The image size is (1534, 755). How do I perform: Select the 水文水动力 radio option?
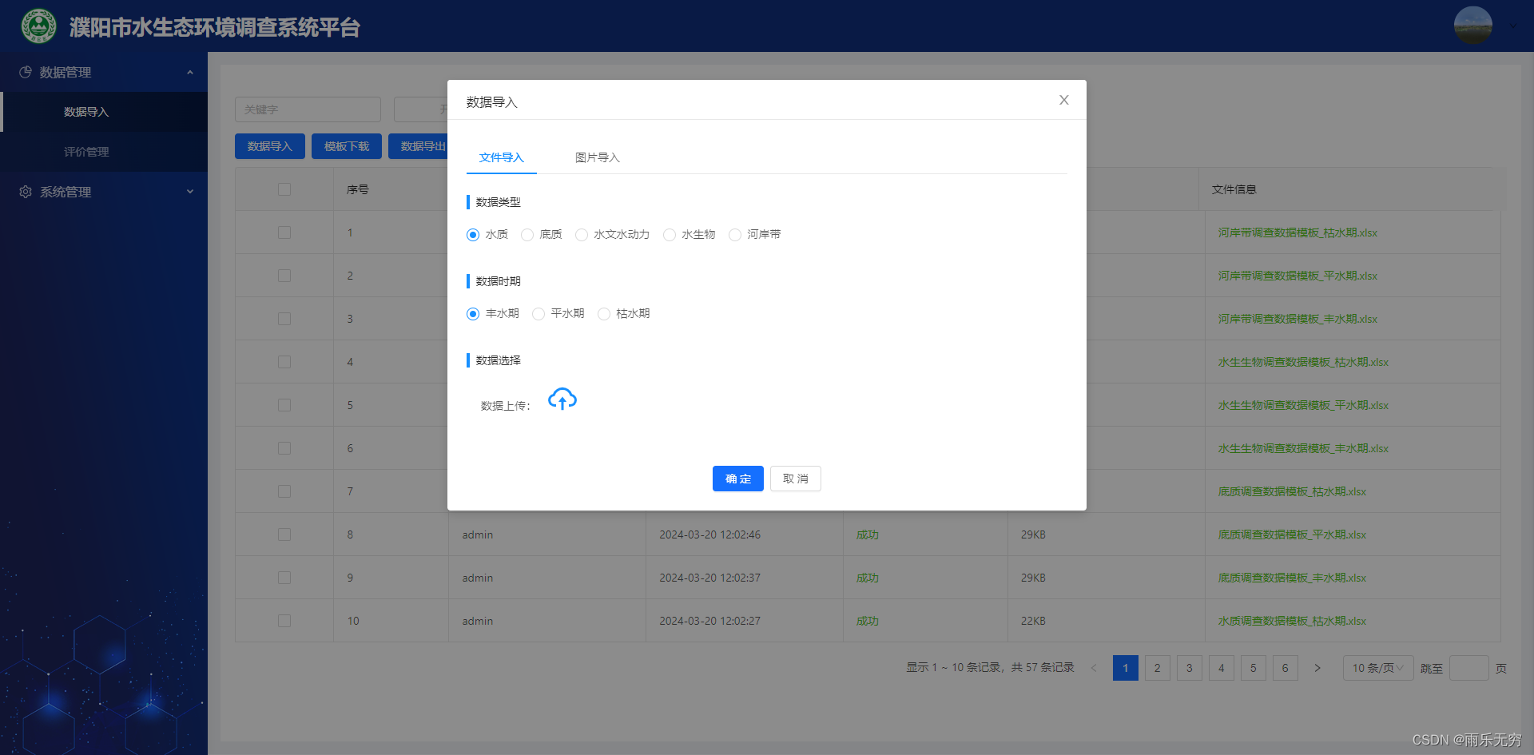tap(582, 235)
